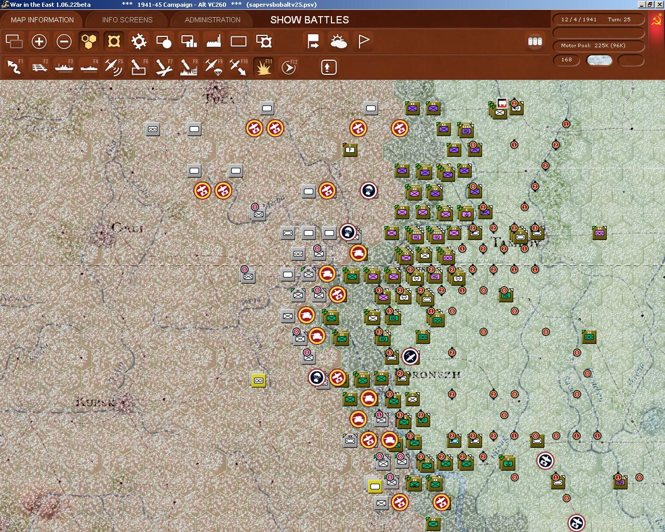
Task: Toggle the highlighted four-cornered frame icon
Action: [114, 41]
